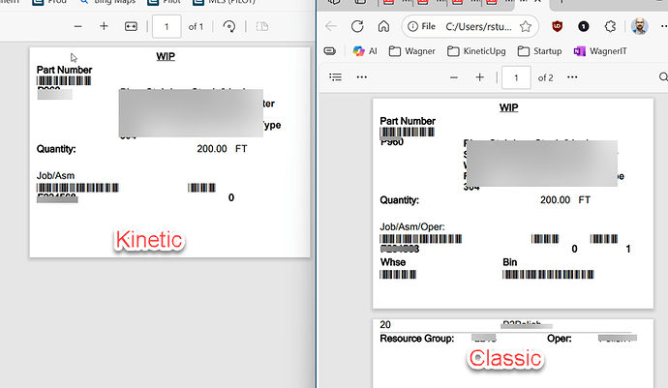Click page view icon in left PDF toolbar
Image resolution: width=668 pixels, height=388 pixels.
coord(262,26)
